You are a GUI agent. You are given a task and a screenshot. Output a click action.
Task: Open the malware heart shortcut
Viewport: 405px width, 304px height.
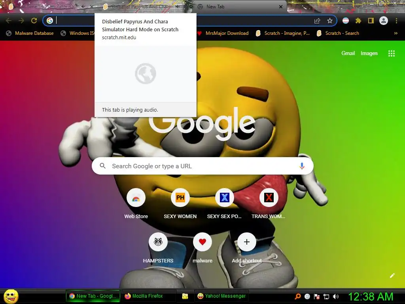coord(202,248)
